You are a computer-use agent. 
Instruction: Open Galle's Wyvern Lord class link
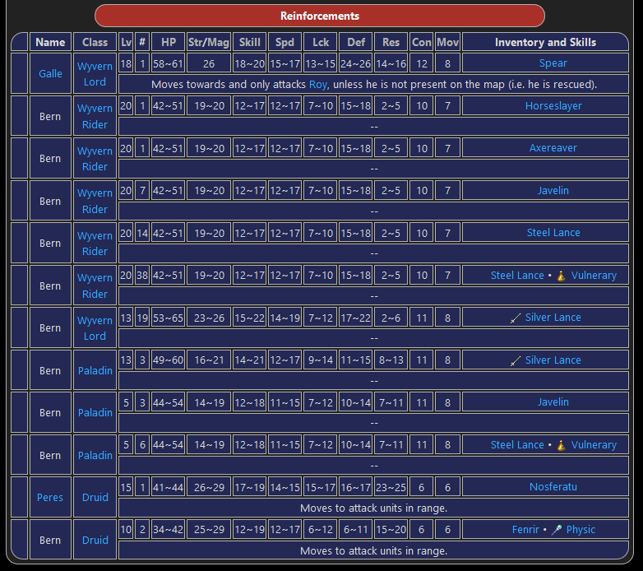click(x=95, y=74)
